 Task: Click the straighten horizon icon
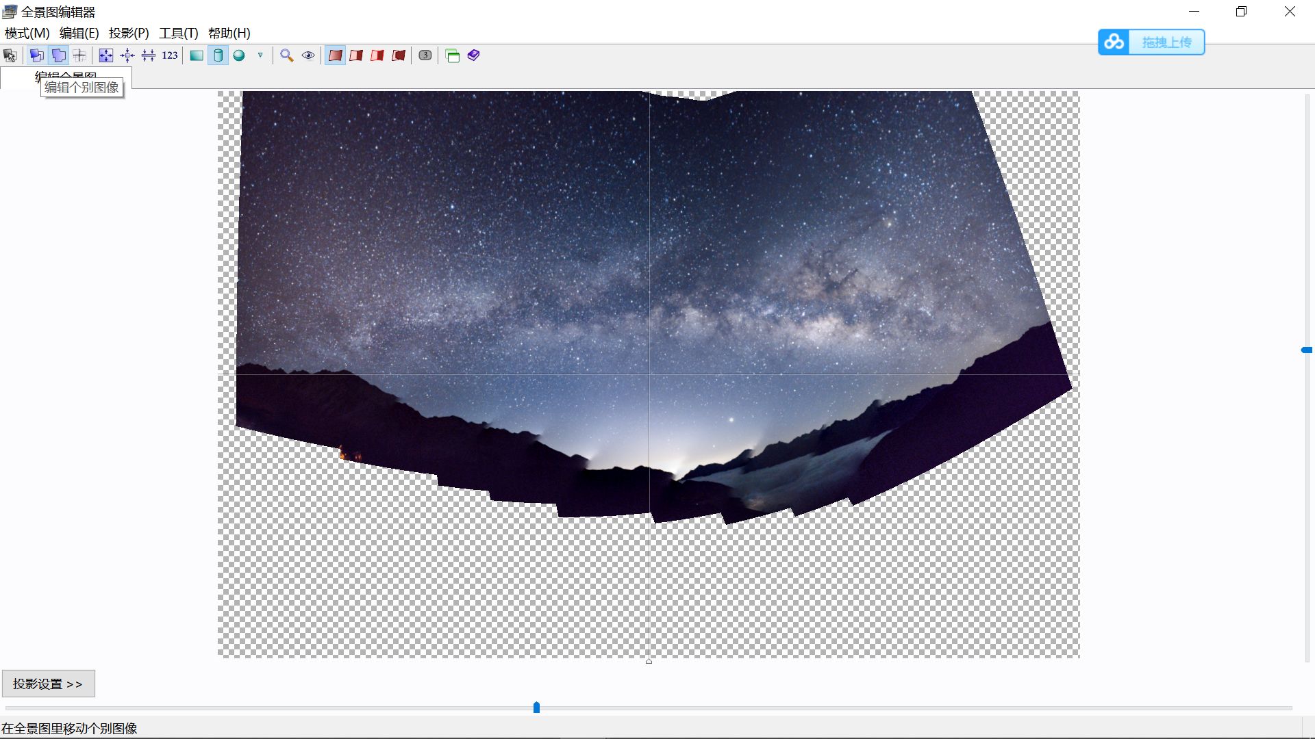149,55
